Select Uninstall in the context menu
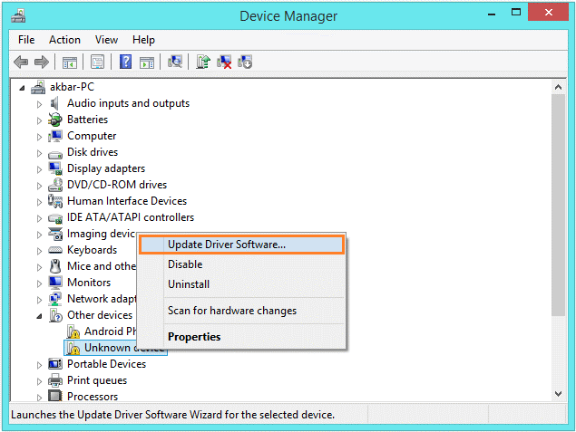 [189, 284]
